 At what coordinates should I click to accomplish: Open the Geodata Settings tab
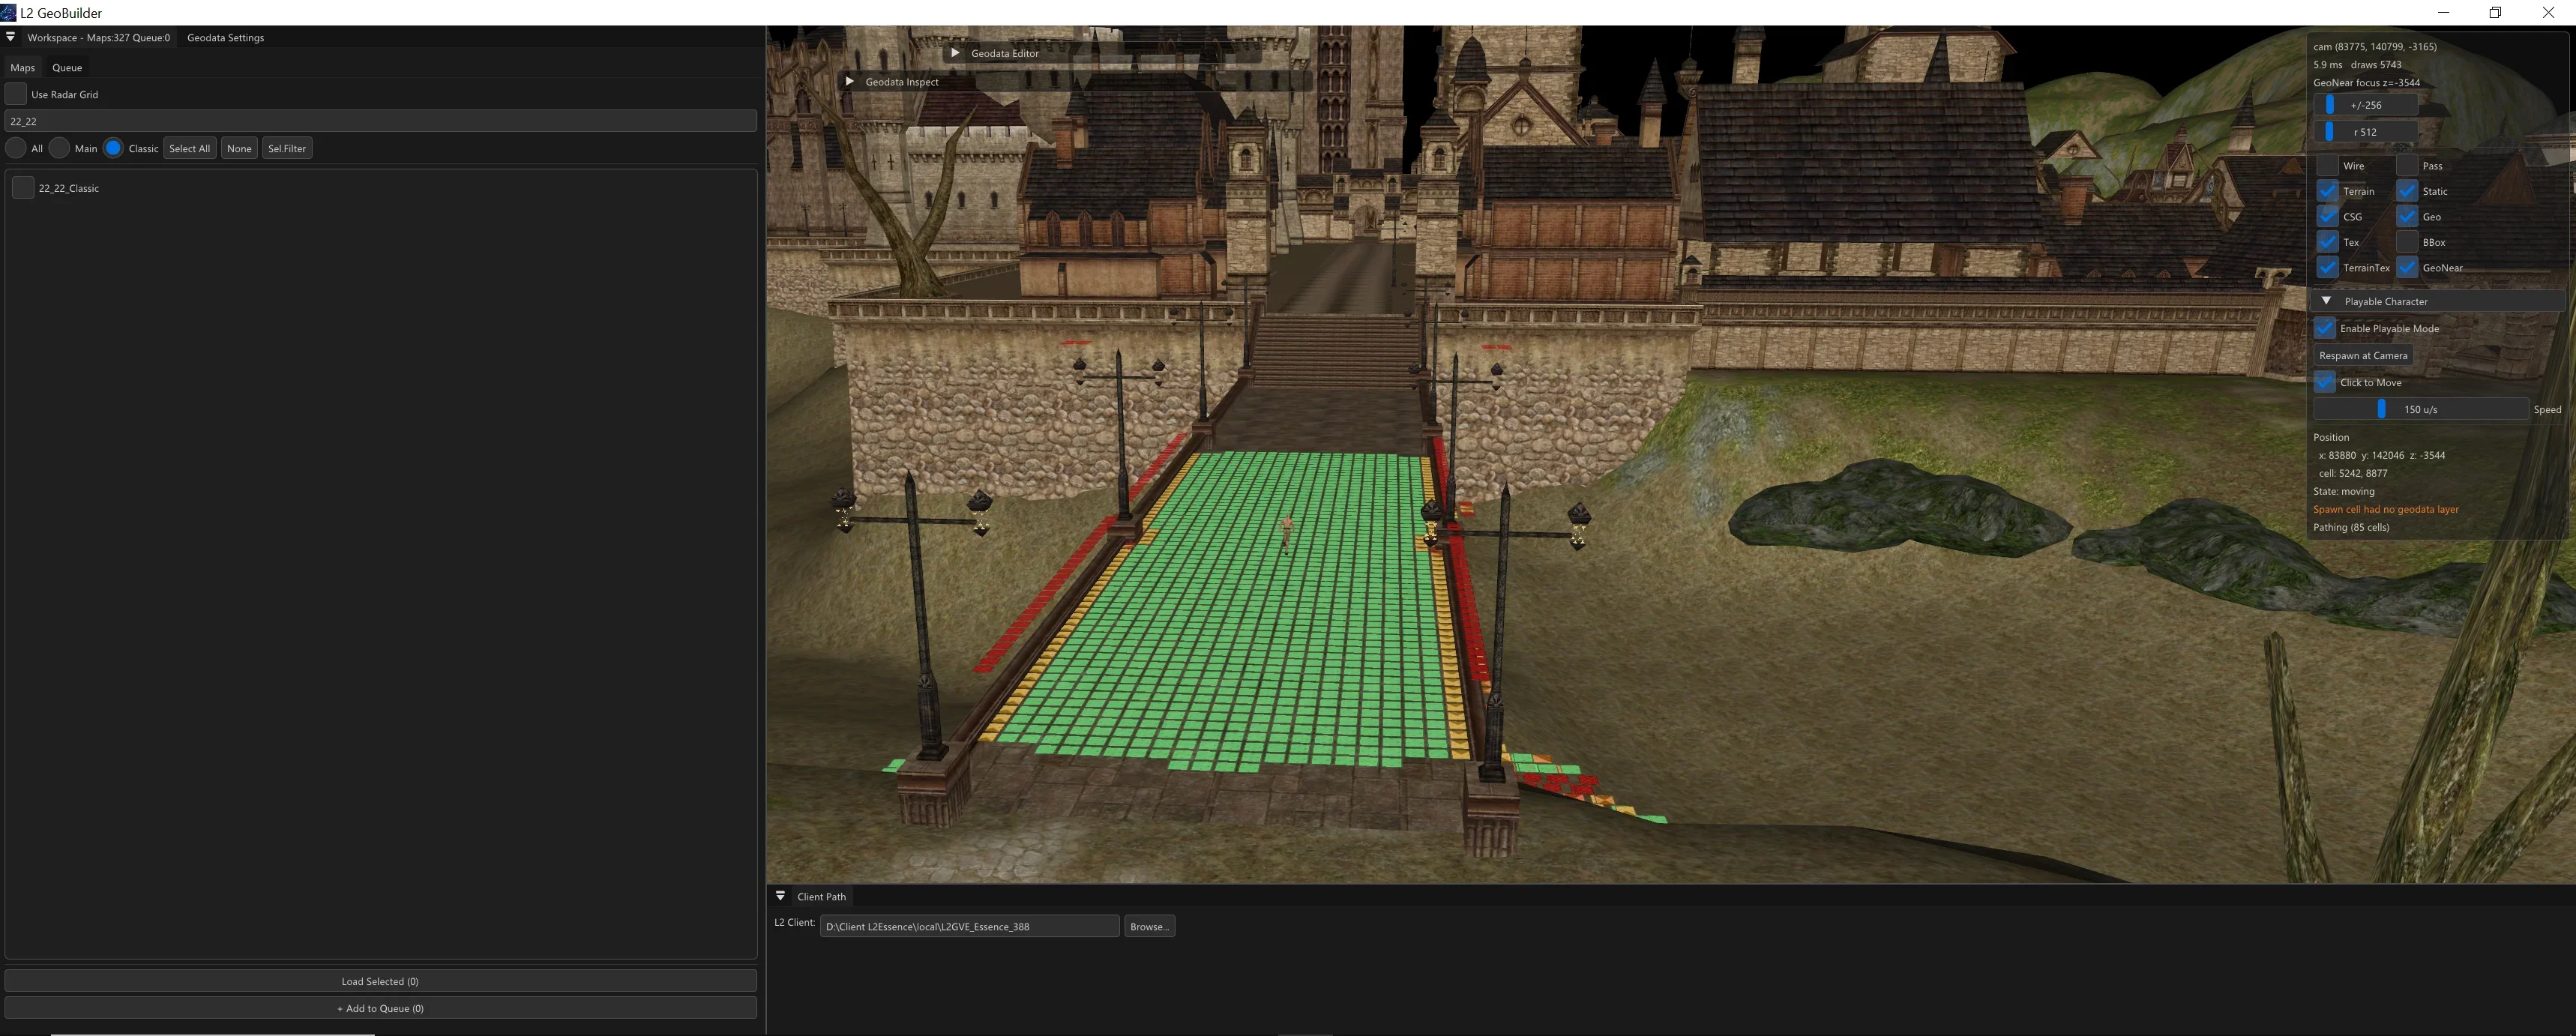[x=225, y=37]
